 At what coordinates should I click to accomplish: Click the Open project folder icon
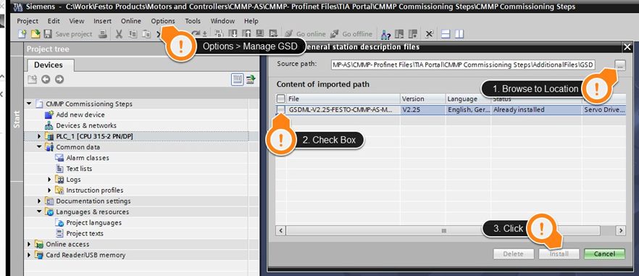pos(36,34)
